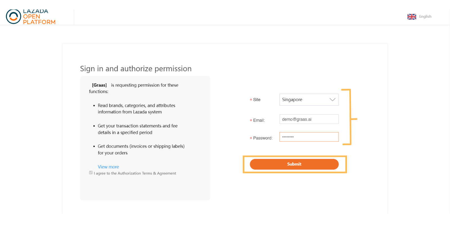This screenshot has width=450, height=225.
Task: Click the 'Sign in and authorize permission' heading
Action: 136,69
